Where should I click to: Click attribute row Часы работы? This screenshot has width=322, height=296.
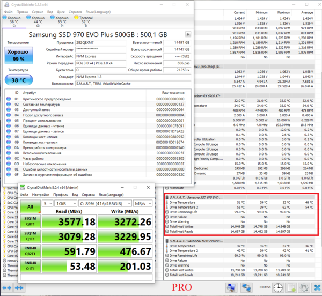coord(96,158)
